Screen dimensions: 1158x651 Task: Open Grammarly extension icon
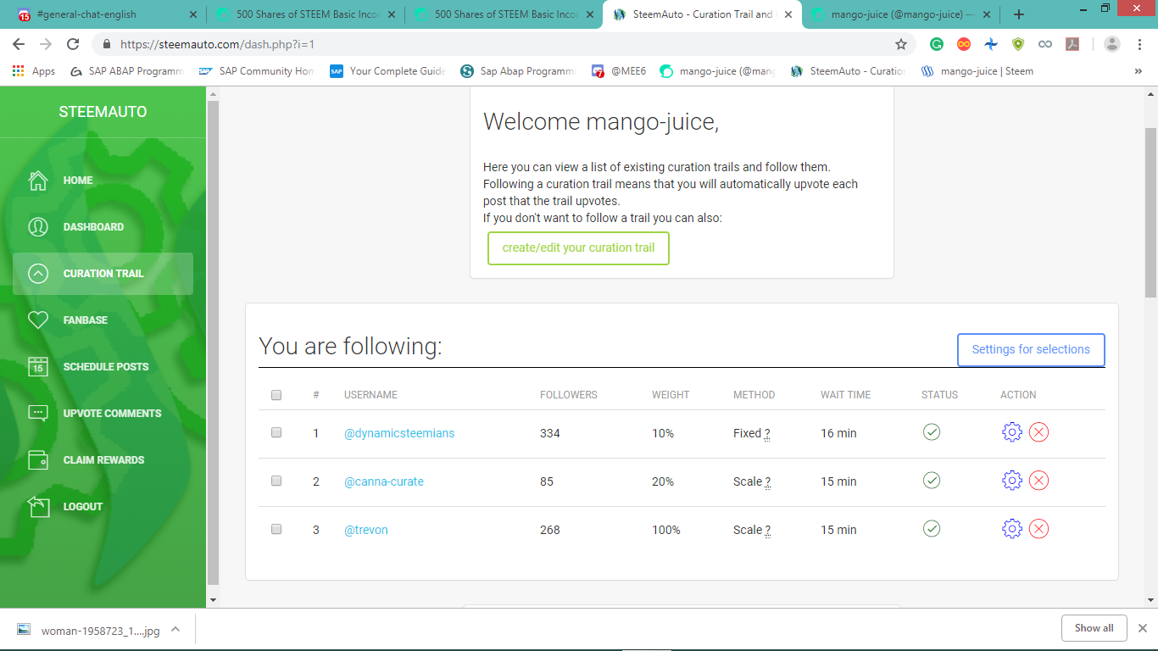point(937,44)
